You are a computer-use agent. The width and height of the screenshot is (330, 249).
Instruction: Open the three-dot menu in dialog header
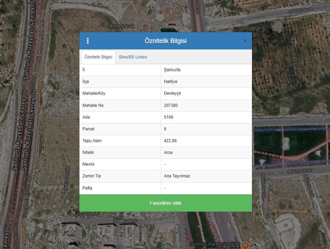pyautogui.click(x=88, y=41)
